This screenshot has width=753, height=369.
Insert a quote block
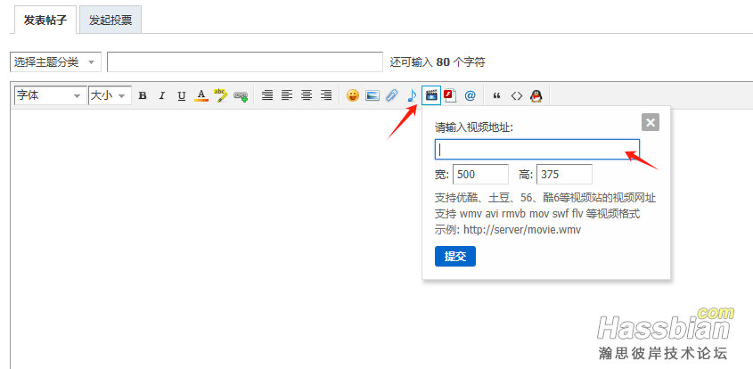tap(496, 95)
